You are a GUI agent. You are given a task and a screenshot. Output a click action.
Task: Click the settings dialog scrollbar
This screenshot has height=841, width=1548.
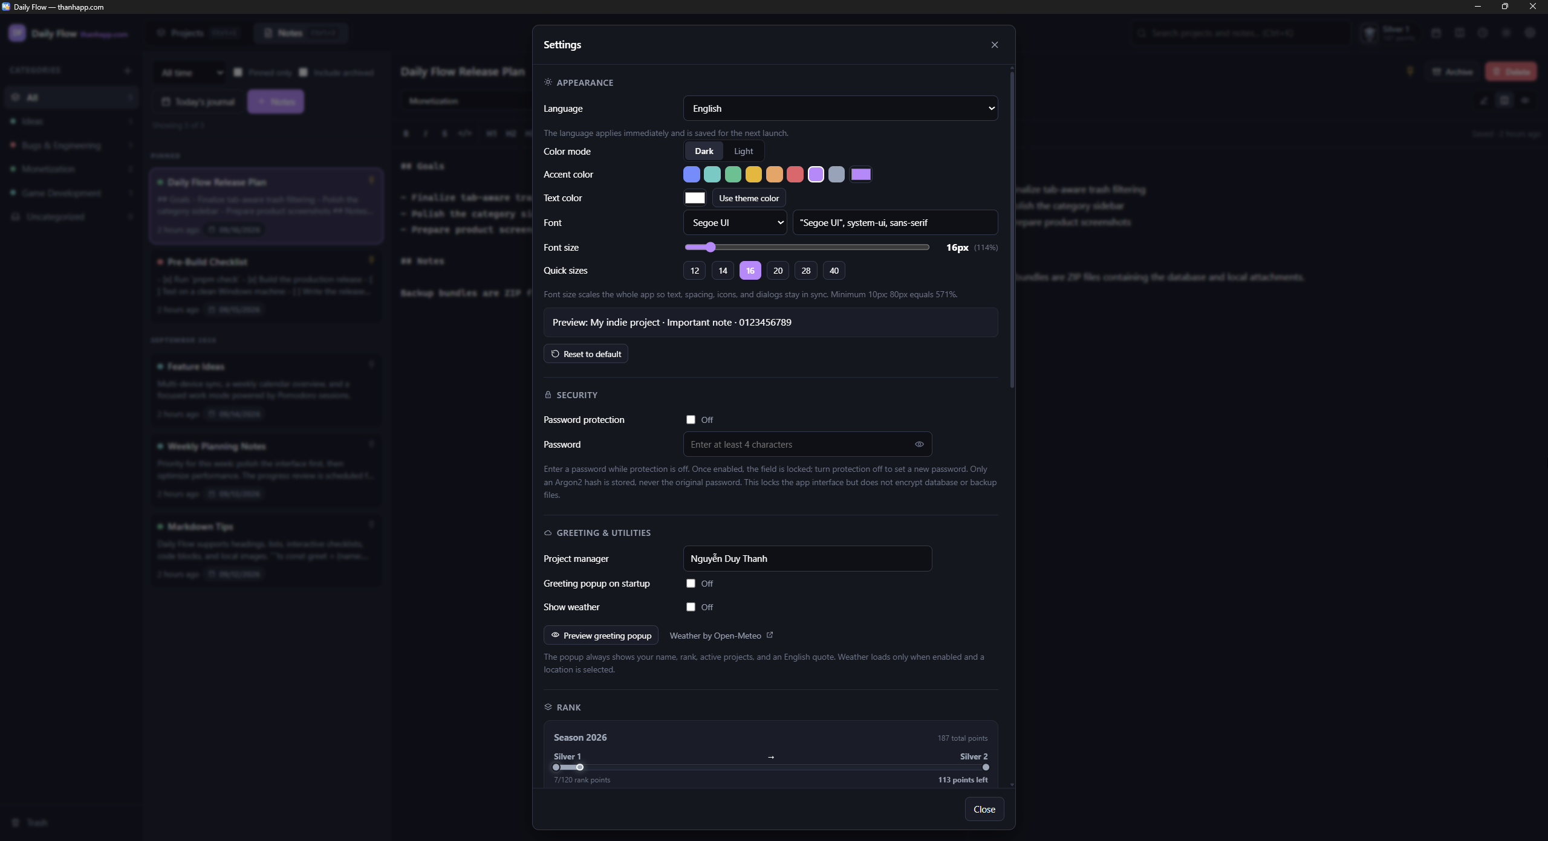pyautogui.click(x=1012, y=230)
